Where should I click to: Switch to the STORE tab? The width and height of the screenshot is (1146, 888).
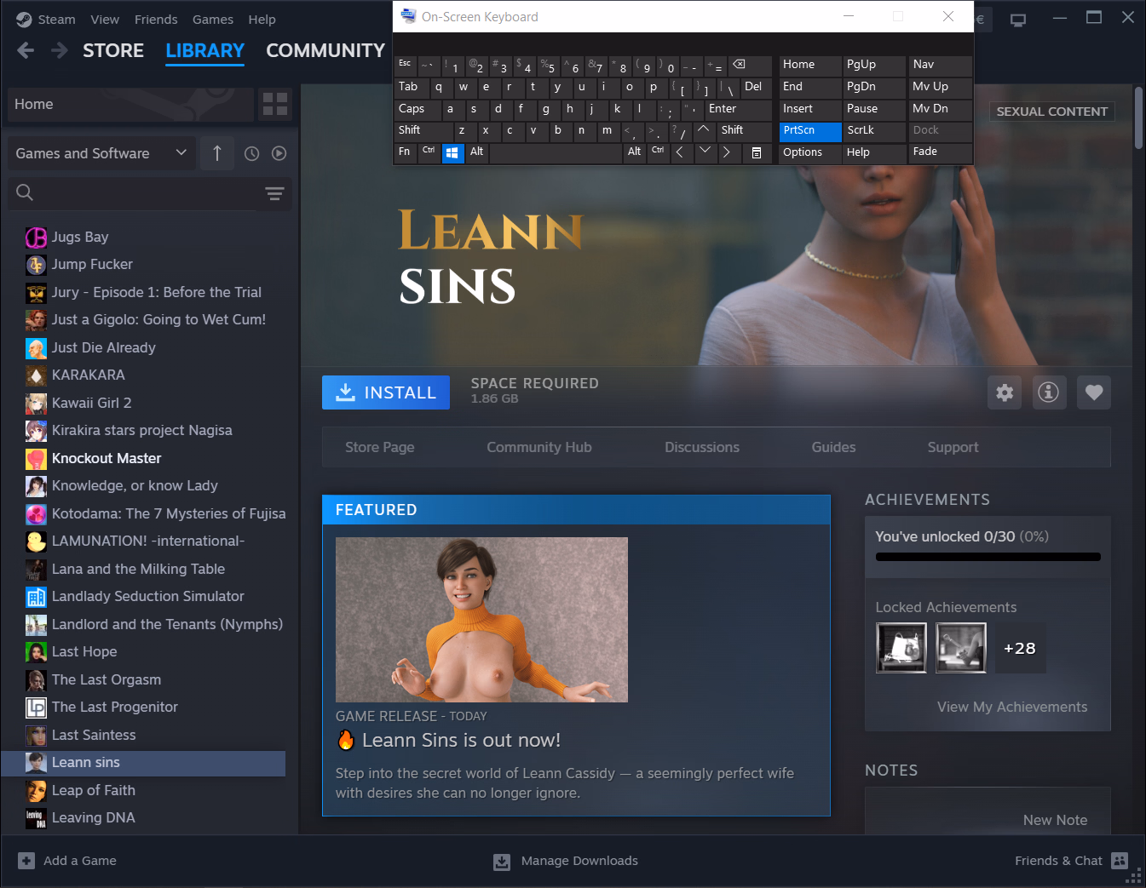(x=113, y=51)
